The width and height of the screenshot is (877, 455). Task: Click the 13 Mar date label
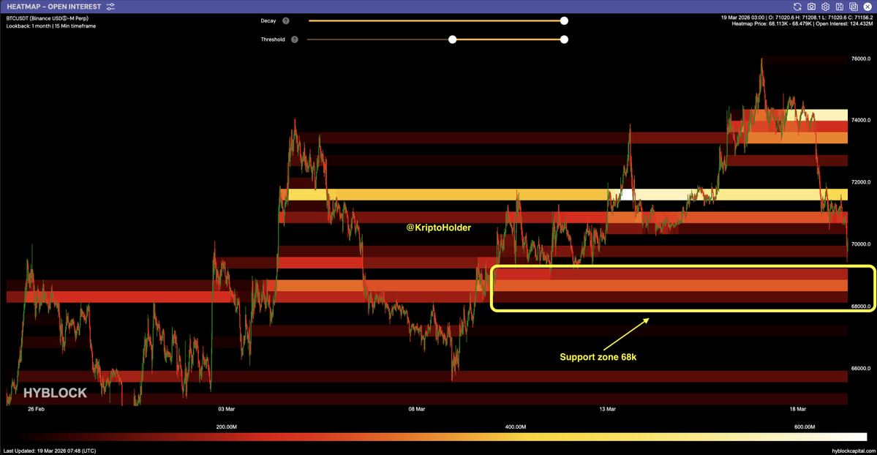click(607, 409)
